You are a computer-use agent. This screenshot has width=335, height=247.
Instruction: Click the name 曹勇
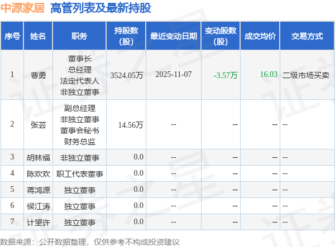pyautogui.click(x=38, y=75)
